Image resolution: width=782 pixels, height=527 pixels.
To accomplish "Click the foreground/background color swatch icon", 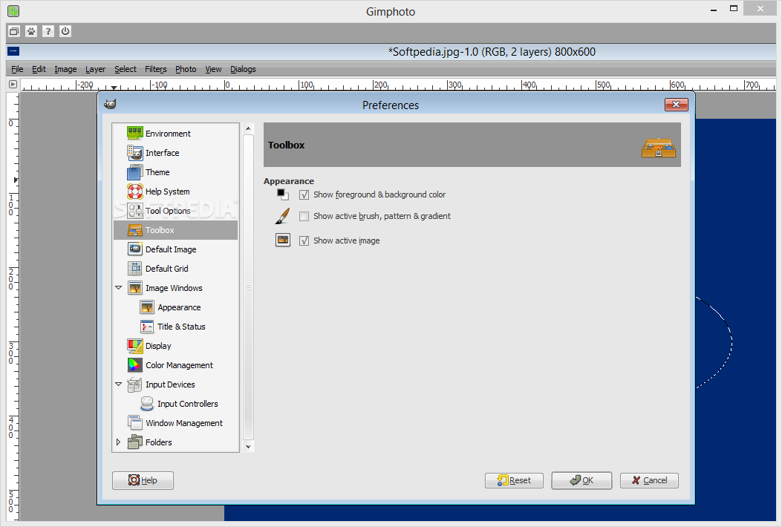I will click(x=283, y=194).
